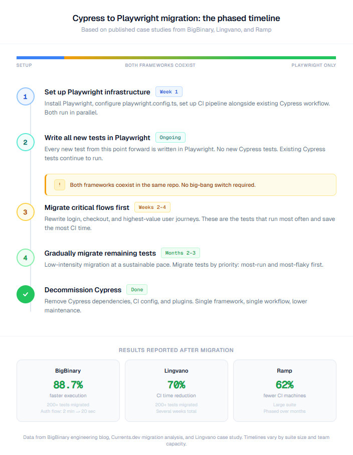Select the Ongoing badge
This screenshot has width=353, height=455.
point(170,137)
